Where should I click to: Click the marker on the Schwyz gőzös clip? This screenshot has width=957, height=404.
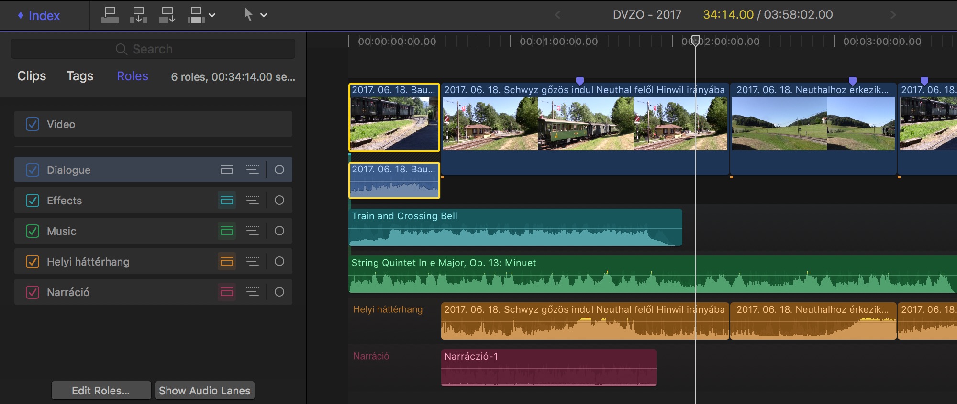click(x=580, y=81)
